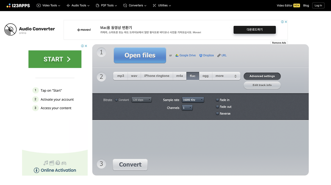Enable the Fade in effect
This screenshot has width=331, height=185.
[217, 100]
